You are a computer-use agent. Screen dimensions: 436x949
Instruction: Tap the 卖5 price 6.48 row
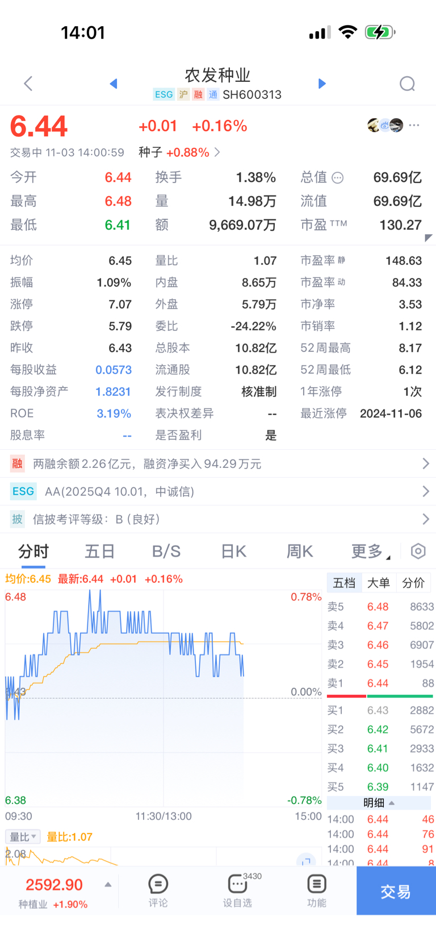coord(380,607)
